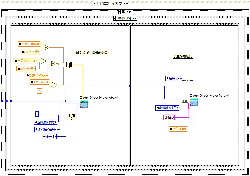Image resolution: width=250 pixels, height=176 pixels.
Task: Select the Z Aux Direct Move Para.vi icon
Action: pos(194,102)
